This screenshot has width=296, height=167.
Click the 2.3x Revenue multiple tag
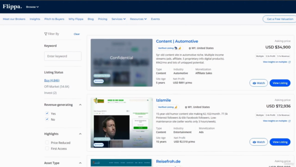[x=283, y=115]
